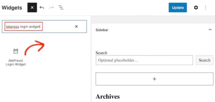The image size is (215, 102).
Task: Select the bbPress Login Widget calendar icon
Action: pyautogui.click(x=16, y=51)
